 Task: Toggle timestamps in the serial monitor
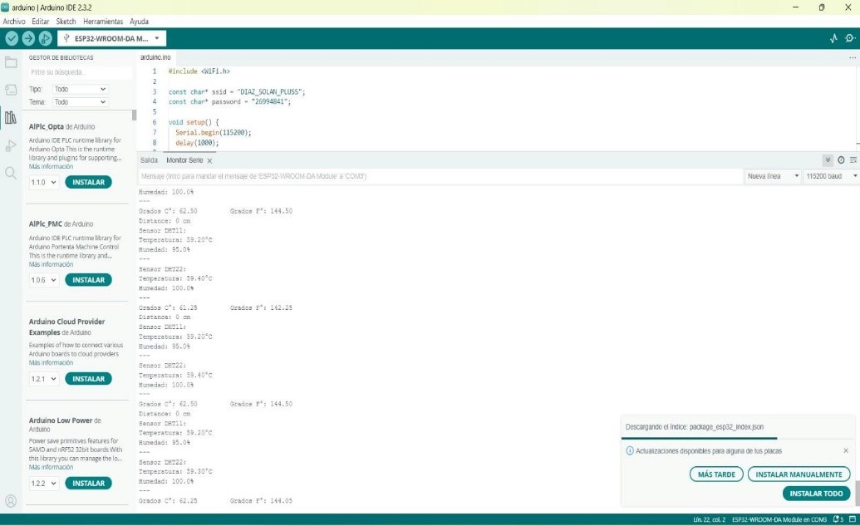point(841,160)
